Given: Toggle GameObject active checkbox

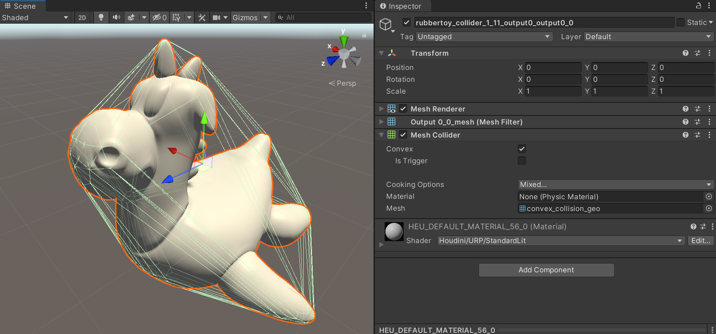Looking at the screenshot, I should [406, 23].
